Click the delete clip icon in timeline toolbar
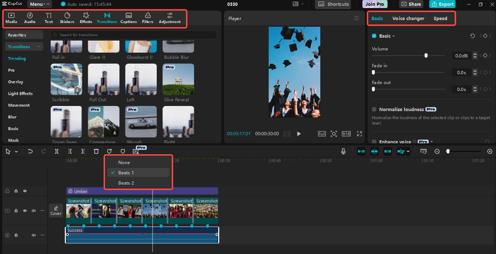Viewport: 496px width, 254px height. [96, 151]
